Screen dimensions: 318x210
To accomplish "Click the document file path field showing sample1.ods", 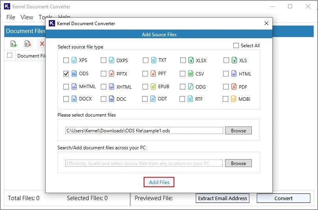I will (144, 130).
